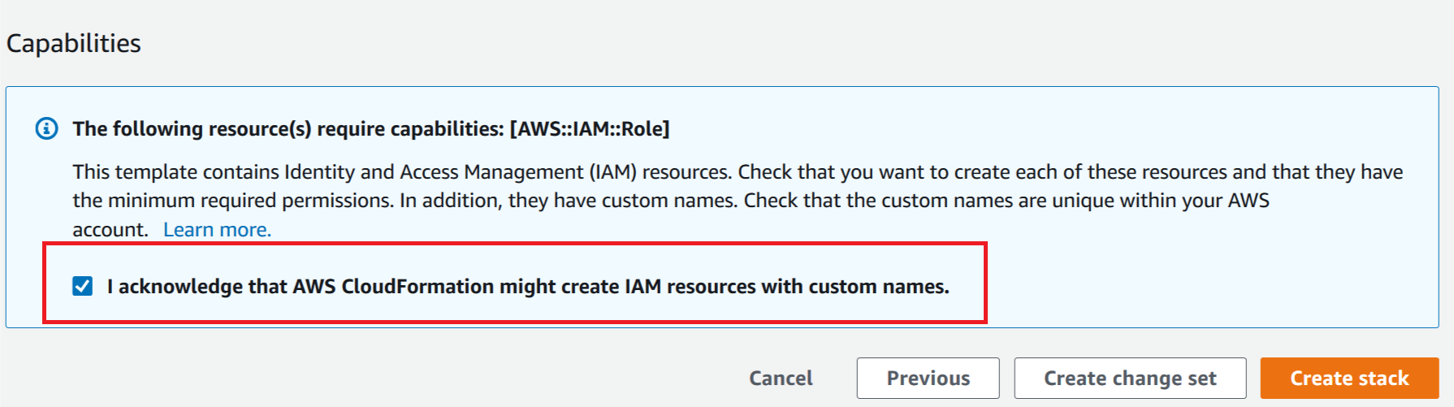
Task: Launch the stack with Create stack
Action: point(1349,379)
